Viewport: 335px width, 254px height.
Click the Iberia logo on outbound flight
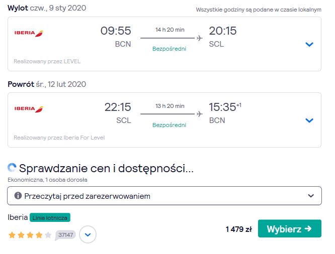(29, 33)
